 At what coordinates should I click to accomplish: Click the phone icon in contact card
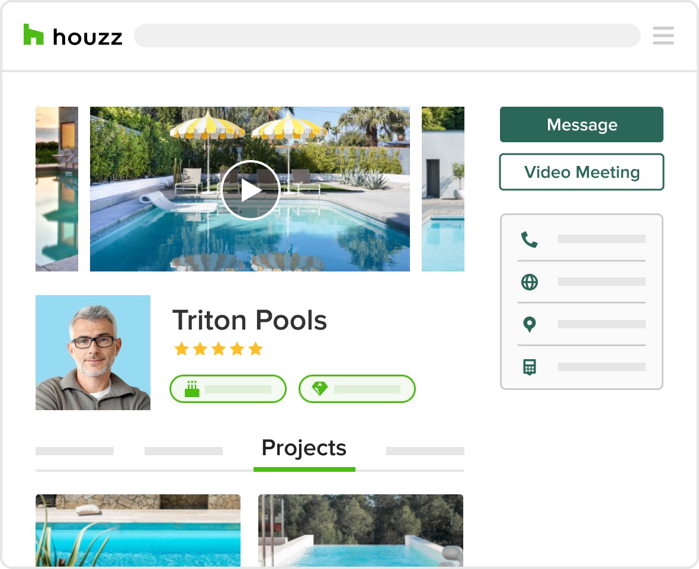[529, 239]
